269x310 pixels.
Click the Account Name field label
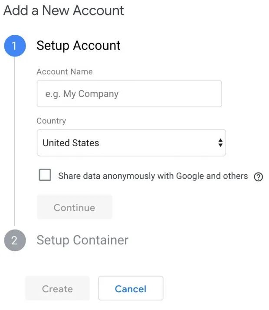(65, 72)
